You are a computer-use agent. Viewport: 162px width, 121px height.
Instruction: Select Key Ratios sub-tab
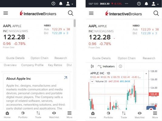(55, 65)
